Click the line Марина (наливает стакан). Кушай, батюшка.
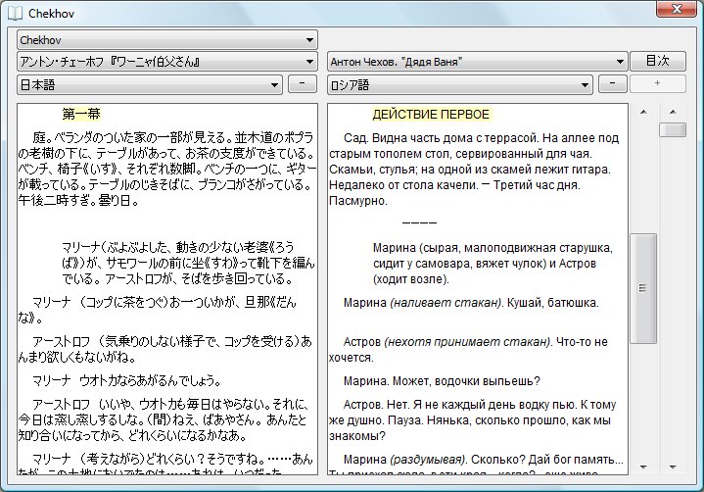Image resolution: width=704 pixels, height=492 pixels. [471, 303]
